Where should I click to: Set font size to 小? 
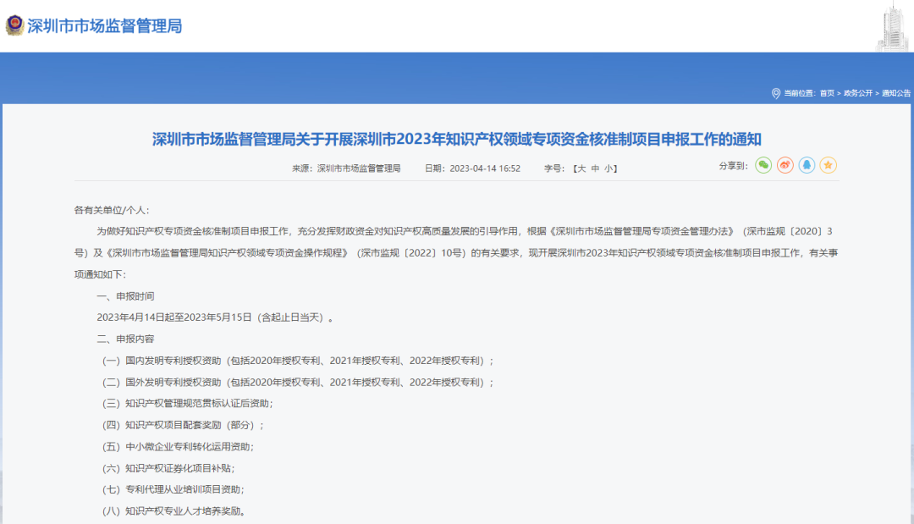pyautogui.click(x=608, y=168)
